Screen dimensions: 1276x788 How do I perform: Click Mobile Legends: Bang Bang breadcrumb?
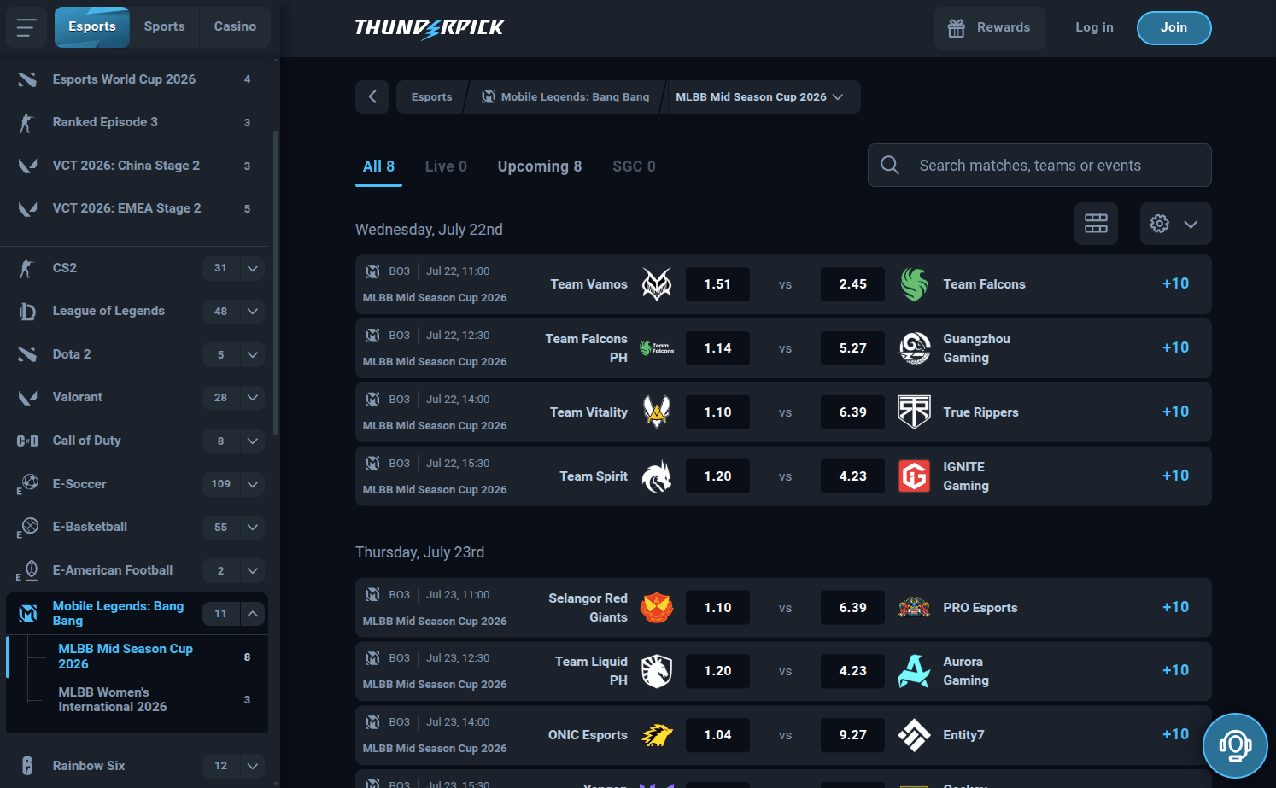(x=565, y=96)
